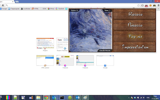Open the Google most-visited thumbnail
The image size is (160, 100).
point(105,60)
